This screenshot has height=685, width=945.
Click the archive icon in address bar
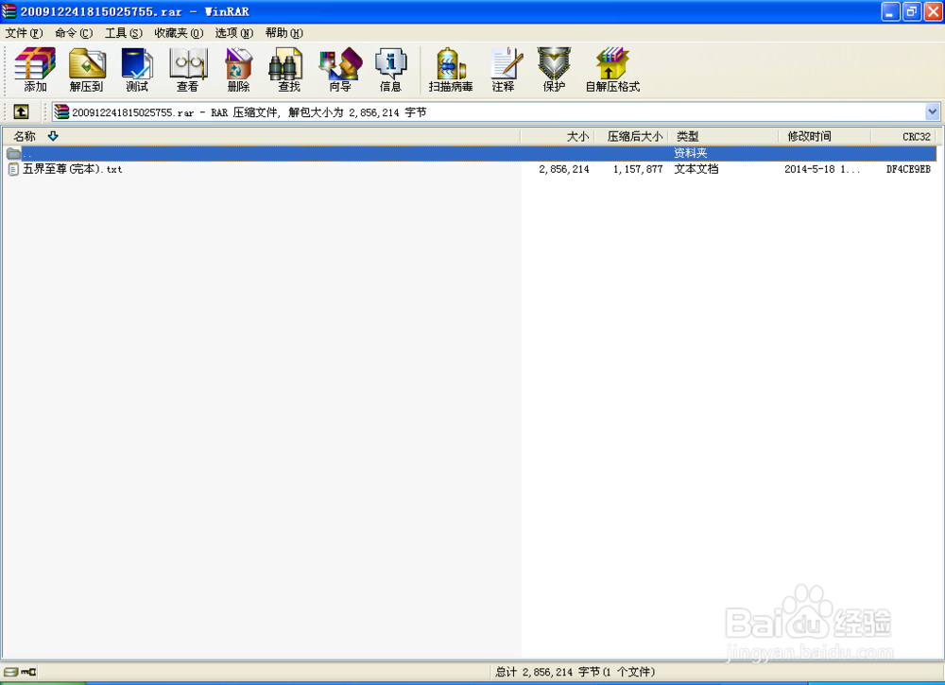61,111
